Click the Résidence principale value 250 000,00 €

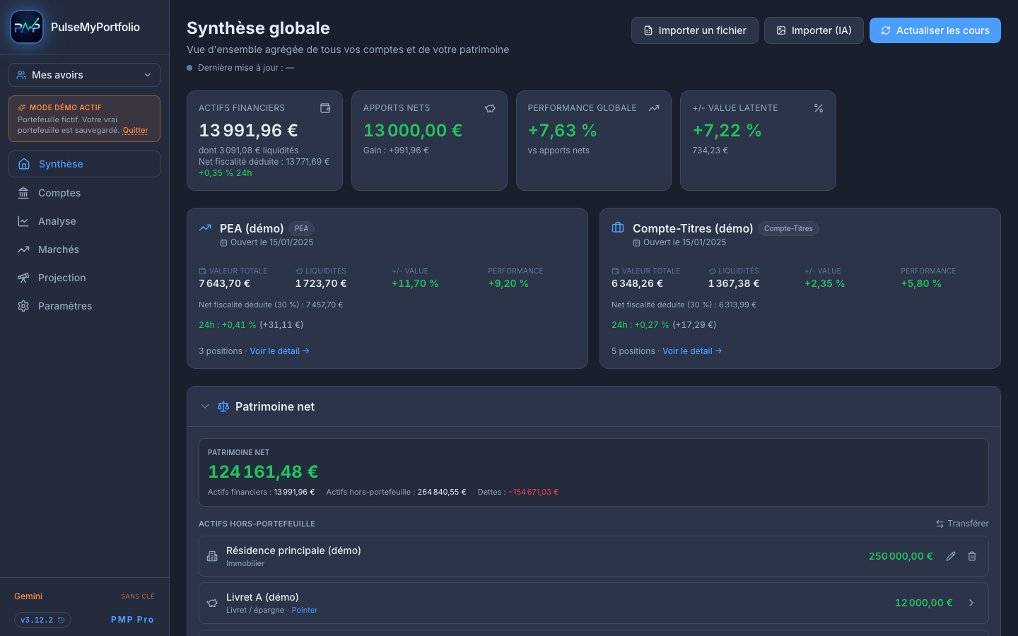click(x=901, y=556)
